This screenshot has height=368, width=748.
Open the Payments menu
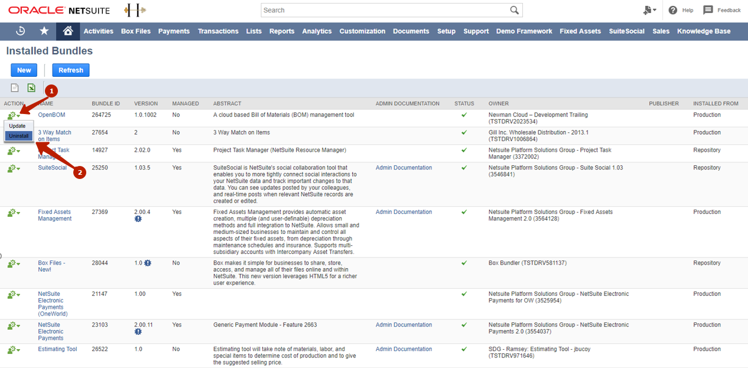point(174,31)
